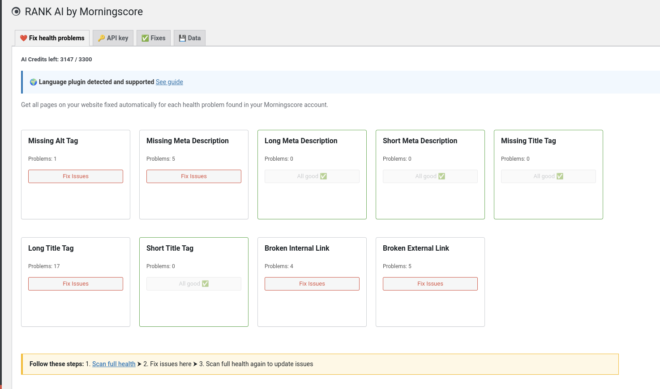
Task: Open the Fix health problems tab
Action: click(x=52, y=38)
